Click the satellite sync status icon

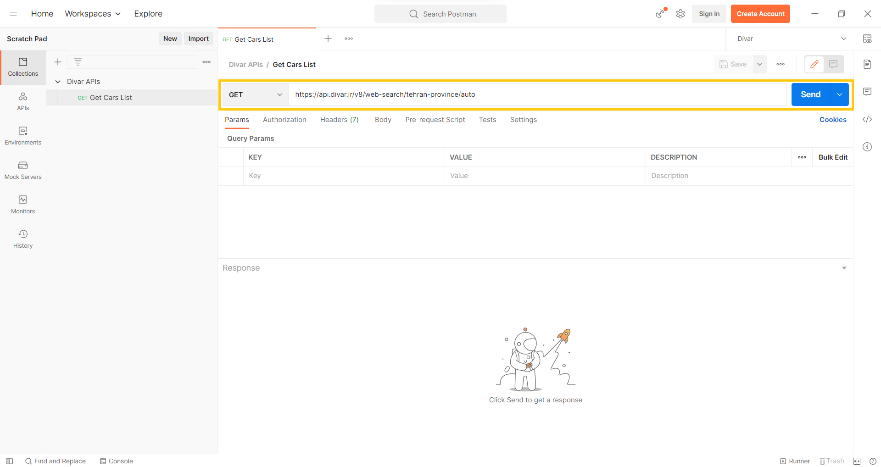pyautogui.click(x=660, y=14)
